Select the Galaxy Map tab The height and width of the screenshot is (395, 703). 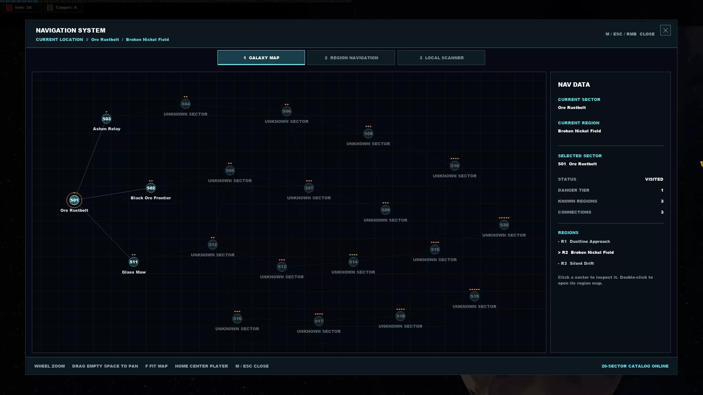click(261, 58)
